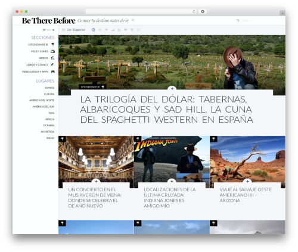
Task: Expand plus button on the Arizona card
Action: [247, 181]
